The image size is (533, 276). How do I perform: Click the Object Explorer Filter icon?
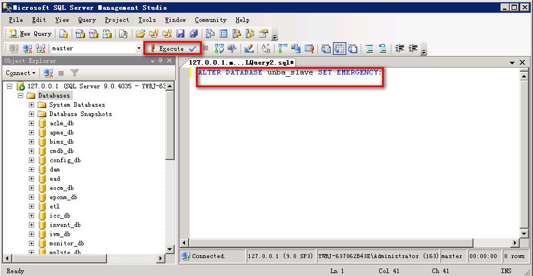pos(75,73)
